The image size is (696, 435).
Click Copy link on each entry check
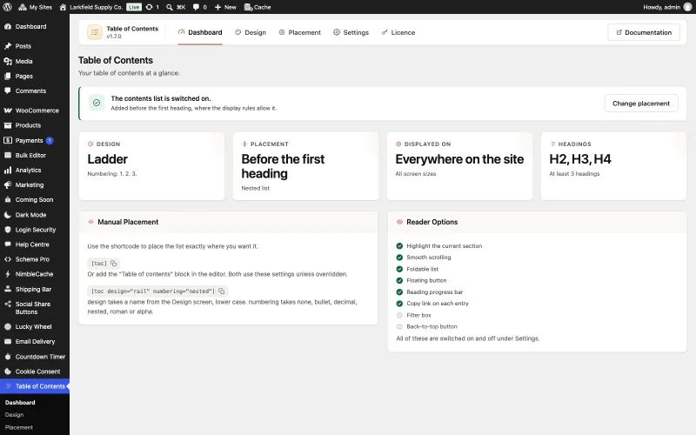click(399, 304)
